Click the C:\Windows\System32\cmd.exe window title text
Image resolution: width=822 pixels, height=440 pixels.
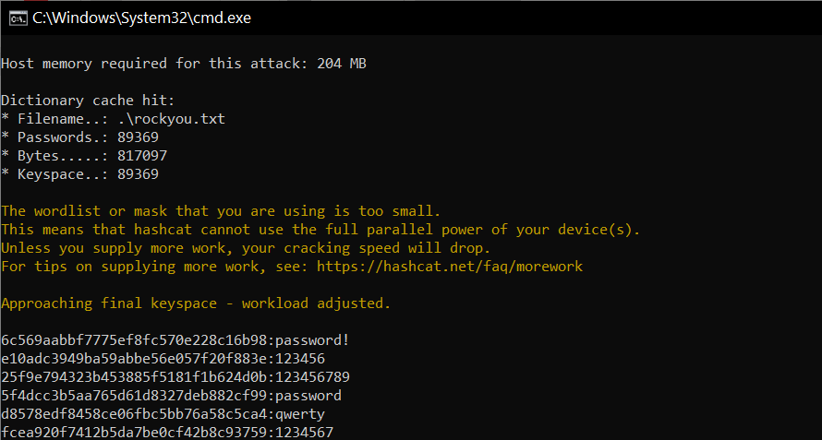coord(141,18)
